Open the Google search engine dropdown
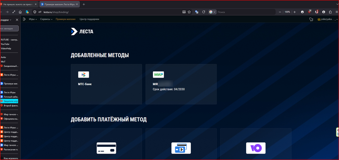The width and height of the screenshot is (339, 160). click(x=212, y=12)
